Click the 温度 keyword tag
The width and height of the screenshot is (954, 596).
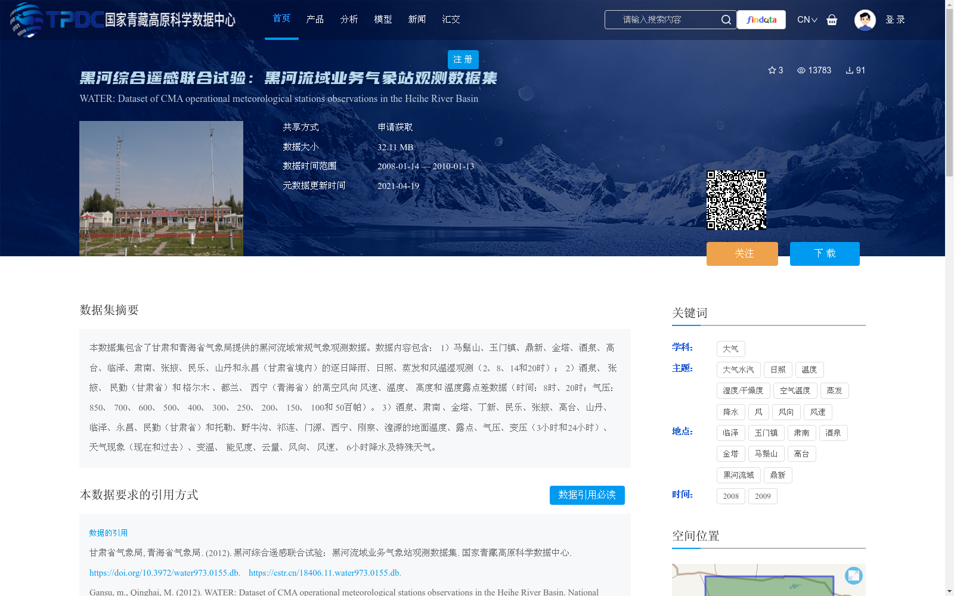(810, 370)
